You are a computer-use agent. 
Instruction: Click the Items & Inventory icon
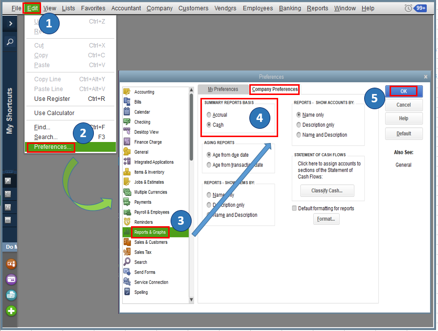[x=127, y=172]
